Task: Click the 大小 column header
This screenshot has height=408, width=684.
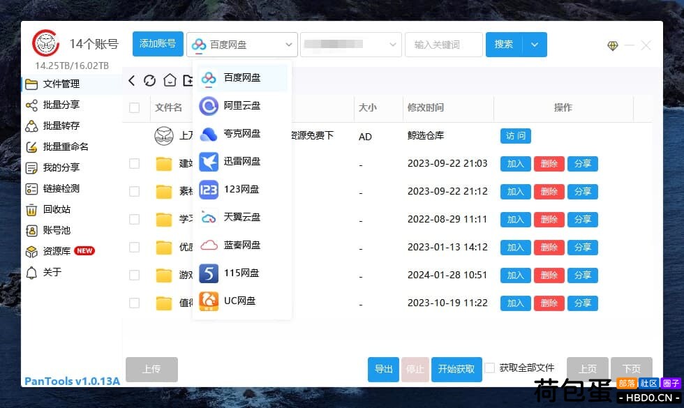Action: point(368,107)
